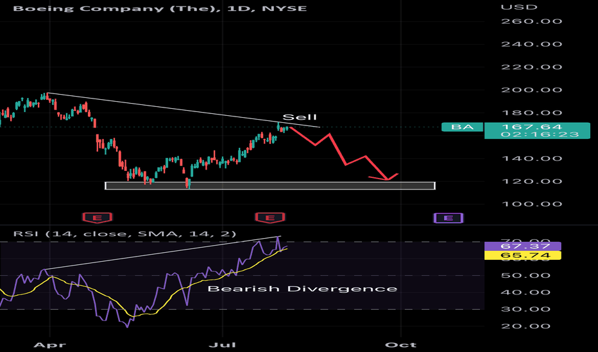The image size is (598, 352).
Task: Click the 180.00 price axis label
Action: 532,113
